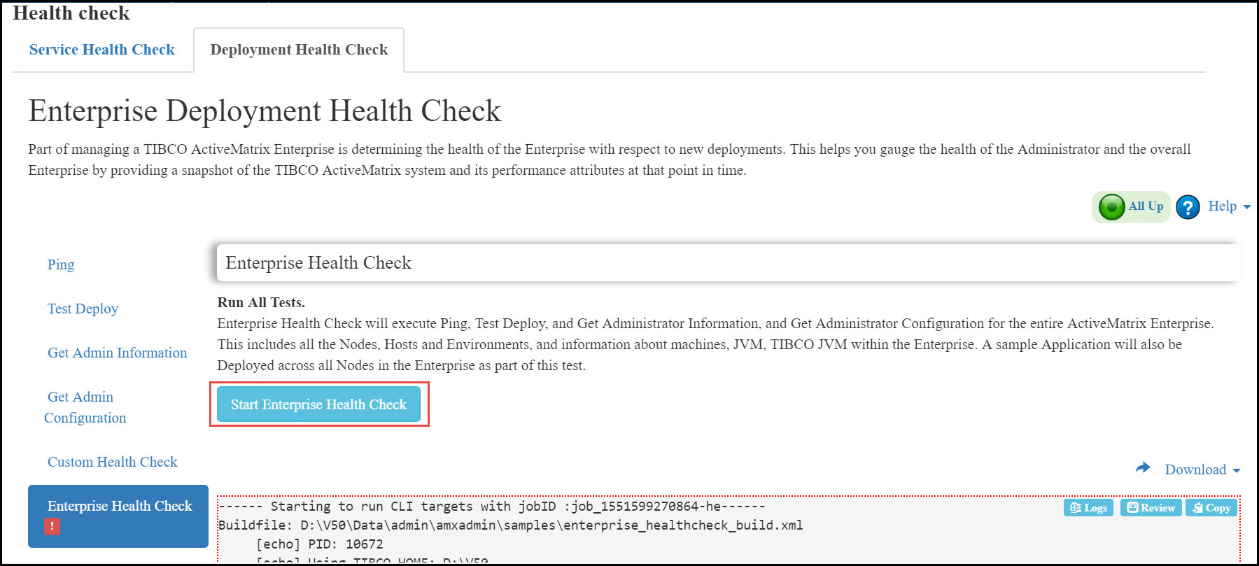The width and height of the screenshot is (1259, 566).
Task: Open Get Admin Information
Action: (x=118, y=353)
